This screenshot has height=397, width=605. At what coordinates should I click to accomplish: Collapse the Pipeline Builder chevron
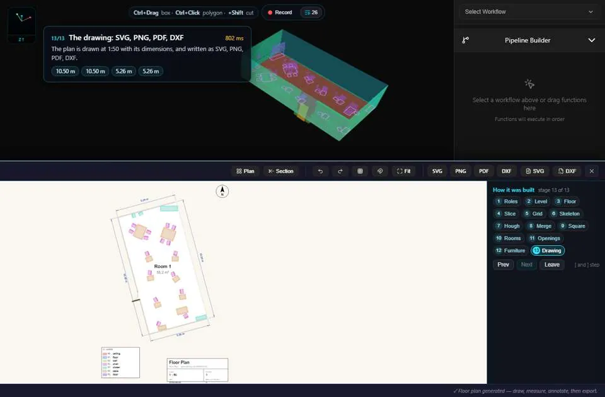click(x=592, y=40)
